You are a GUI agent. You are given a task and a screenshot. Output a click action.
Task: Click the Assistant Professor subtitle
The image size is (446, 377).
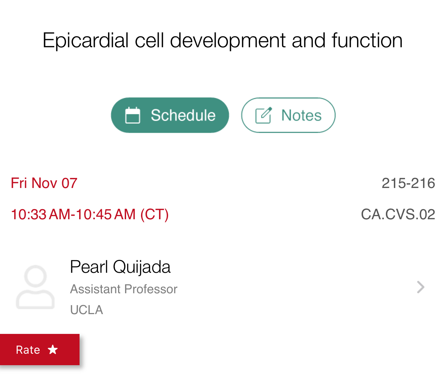click(x=124, y=289)
